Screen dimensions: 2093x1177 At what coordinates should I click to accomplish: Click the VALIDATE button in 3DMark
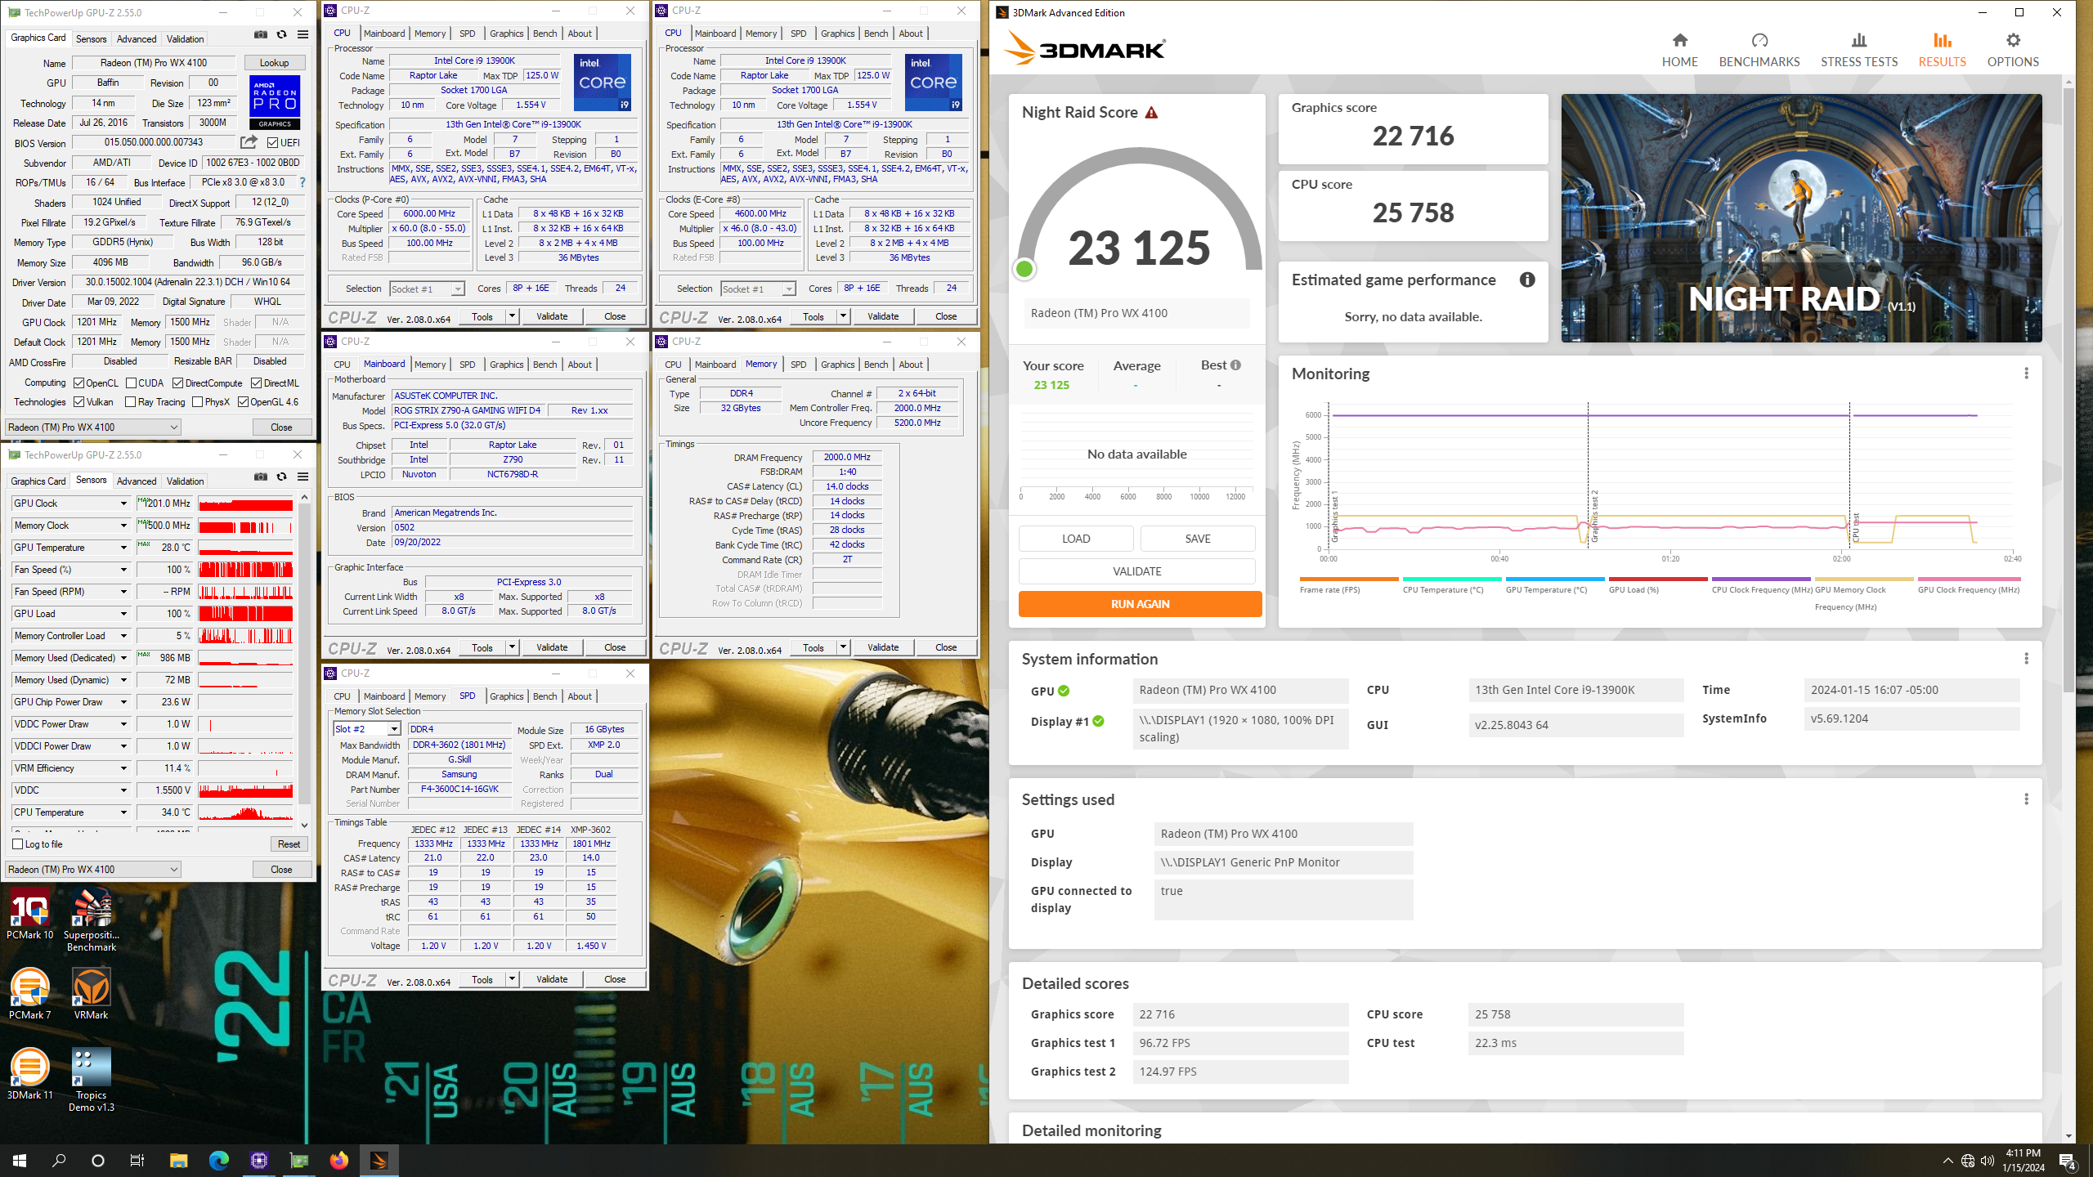tap(1136, 571)
